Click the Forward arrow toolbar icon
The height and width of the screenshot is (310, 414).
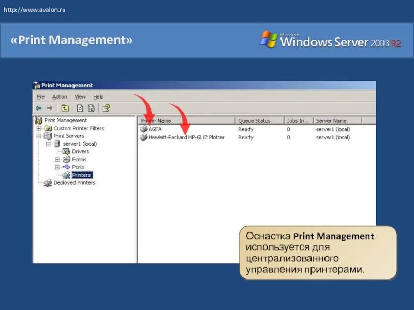[50, 108]
